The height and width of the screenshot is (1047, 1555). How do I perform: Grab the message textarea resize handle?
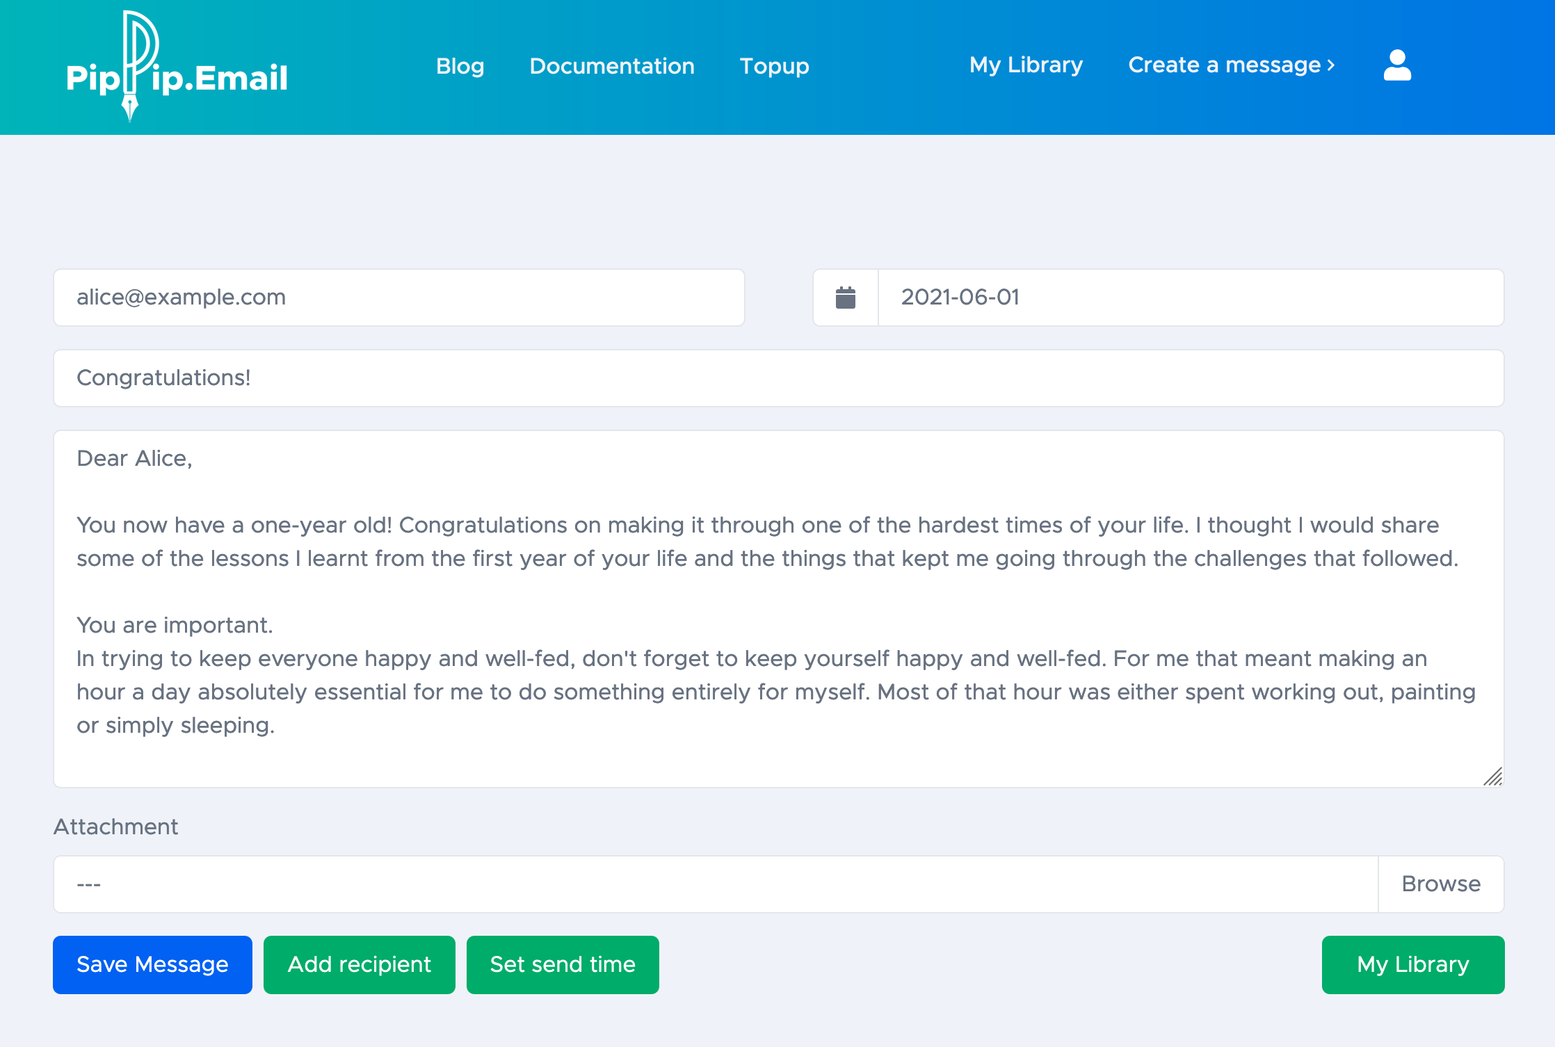[x=1492, y=777]
